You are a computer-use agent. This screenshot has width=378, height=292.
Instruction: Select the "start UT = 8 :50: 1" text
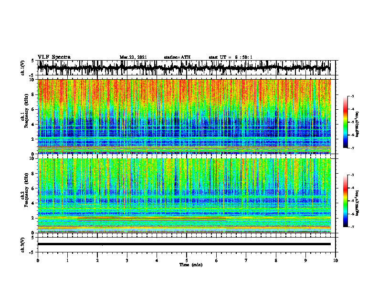tap(231, 57)
